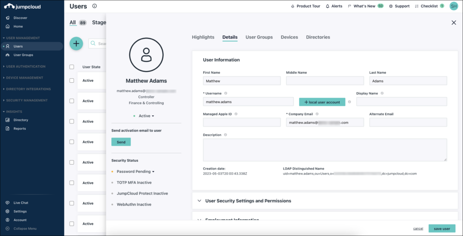Click info icon next to Users title
This screenshot has height=236, width=463.
click(x=94, y=6)
